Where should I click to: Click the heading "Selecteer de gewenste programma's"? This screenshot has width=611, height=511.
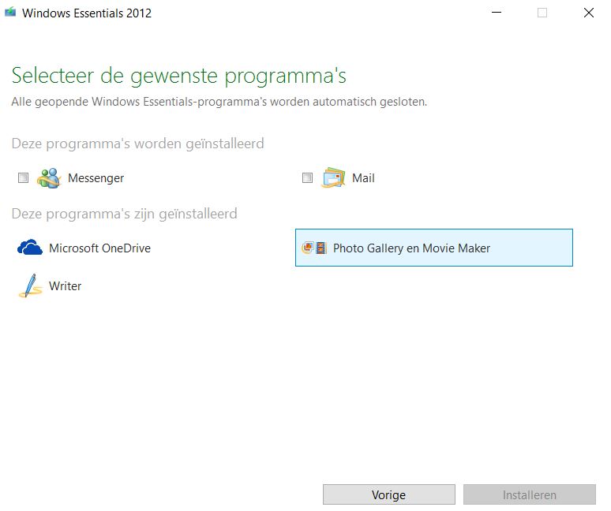tap(179, 76)
